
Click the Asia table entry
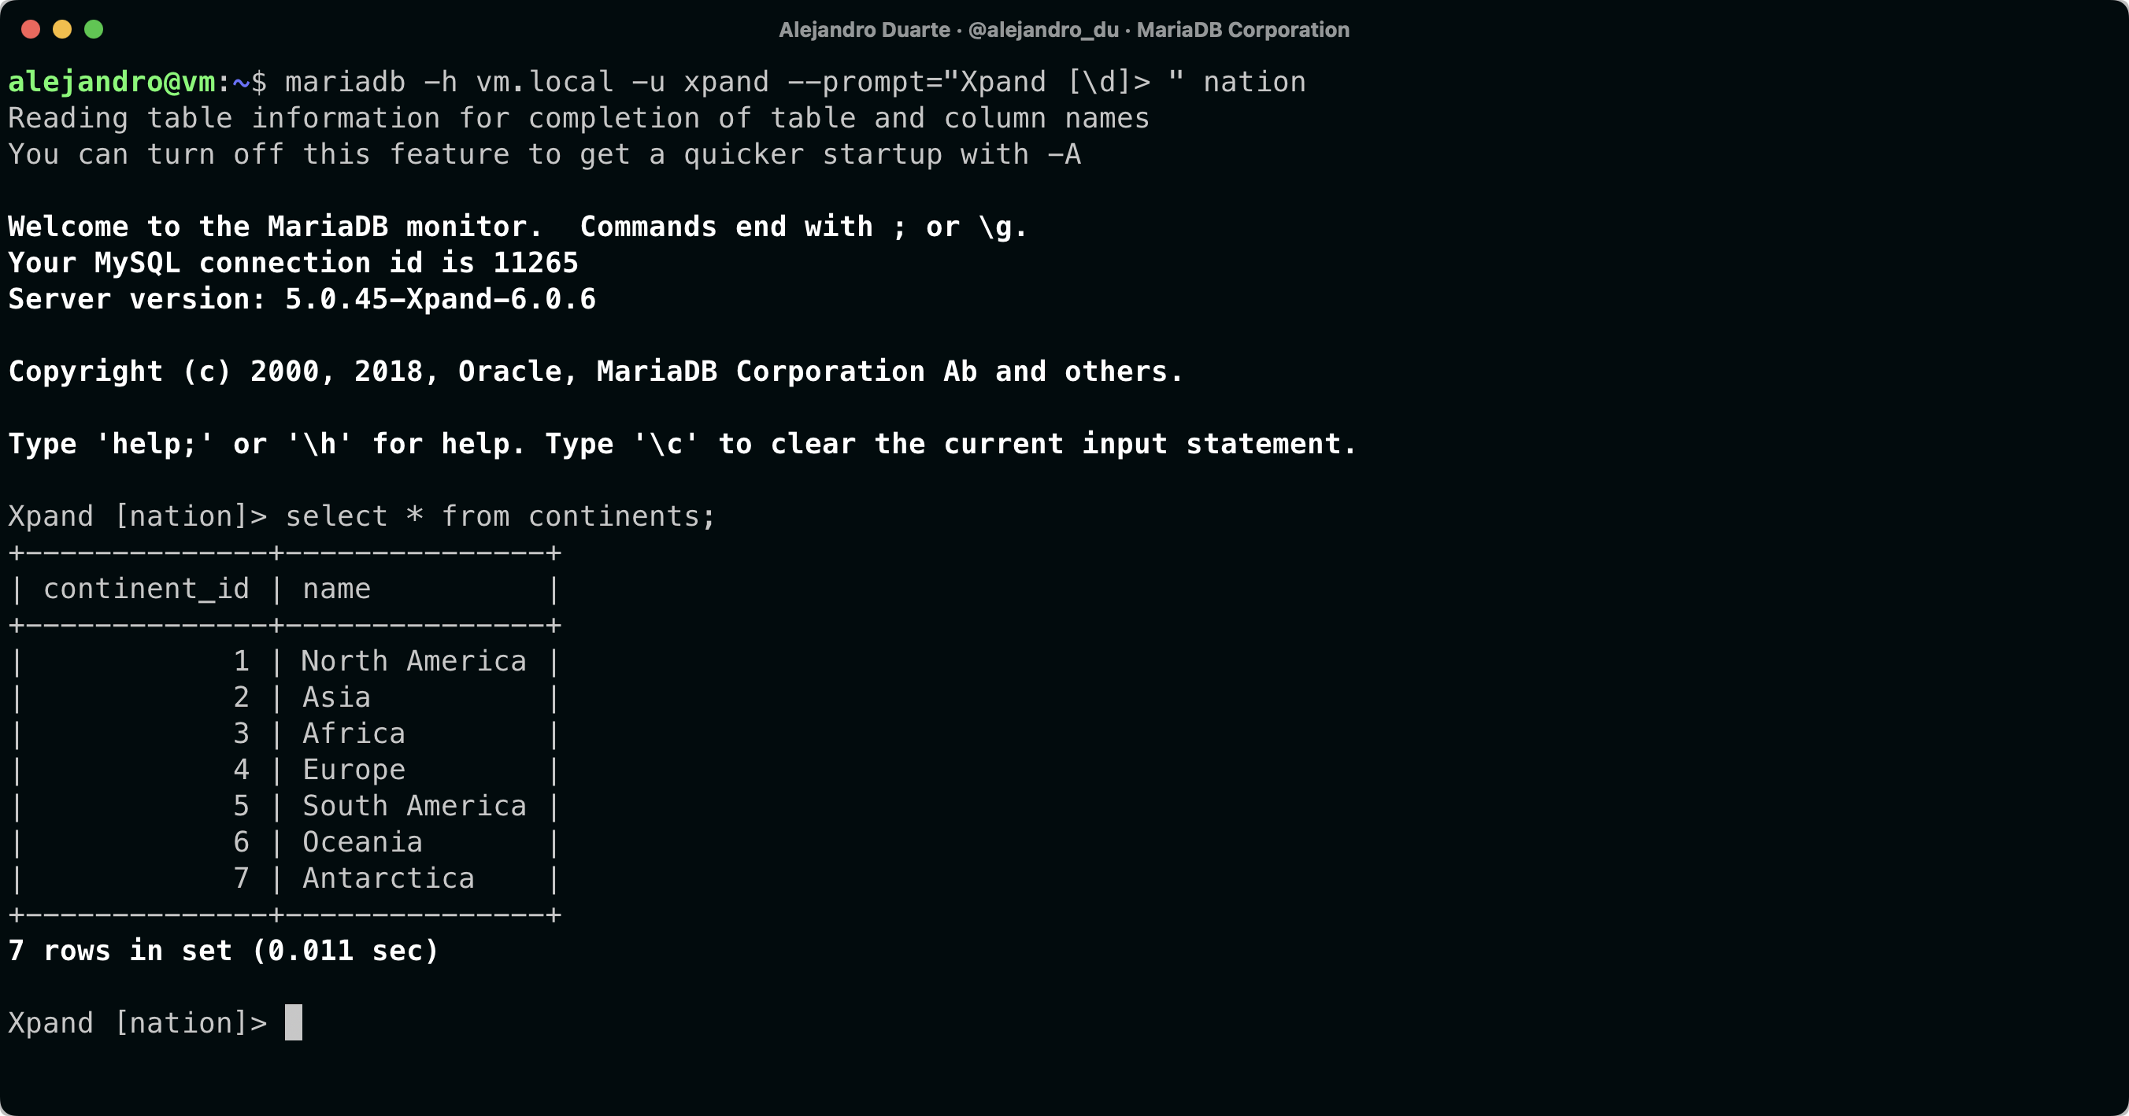pyautogui.click(x=336, y=697)
